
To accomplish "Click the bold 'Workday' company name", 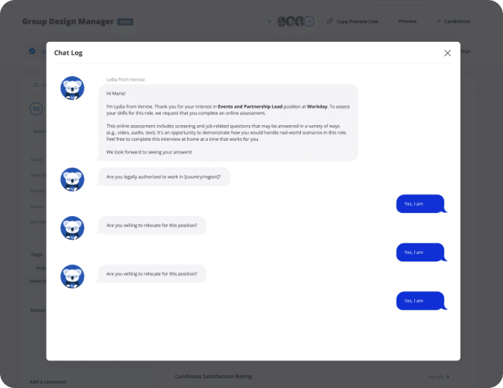I will 317,106.
